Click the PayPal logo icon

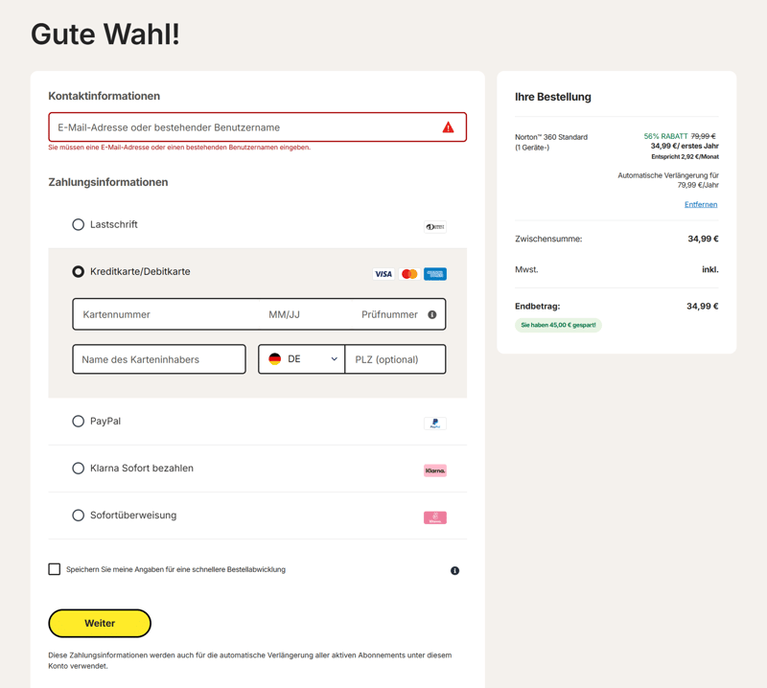click(x=435, y=423)
